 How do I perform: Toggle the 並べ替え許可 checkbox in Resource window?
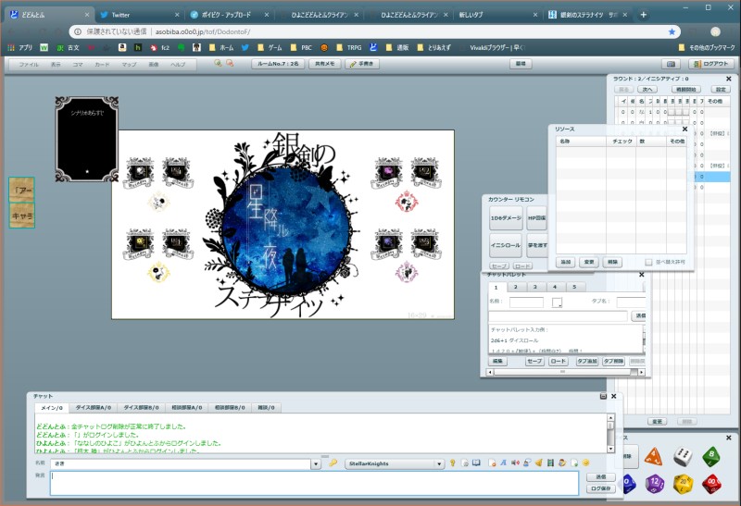(x=649, y=262)
